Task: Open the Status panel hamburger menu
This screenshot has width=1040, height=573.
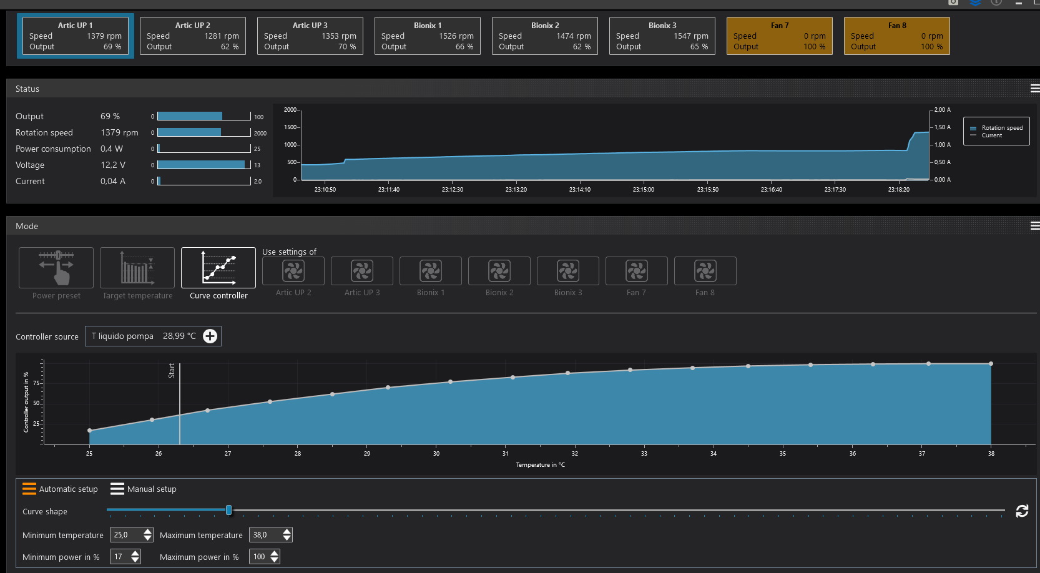Action: click(x=1035, y=89)
